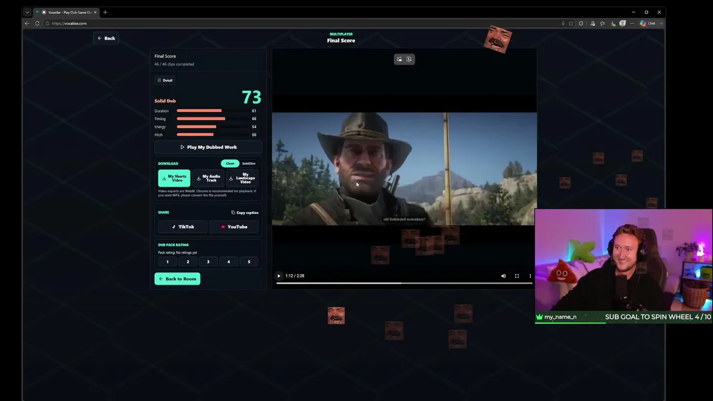Open the Favorites list
This screenshot has height=401, width=713.
coord(602,23)
